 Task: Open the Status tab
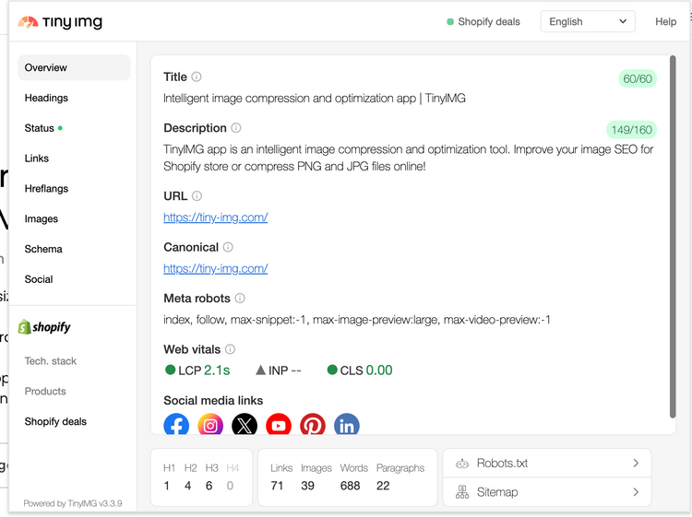pyautogui.click(x=43, y=128)
